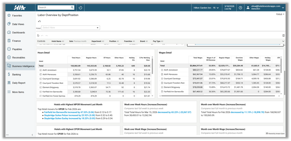The image size is (291, 141).
Task: Open the Brand All filter control
Action: [144, 41]
